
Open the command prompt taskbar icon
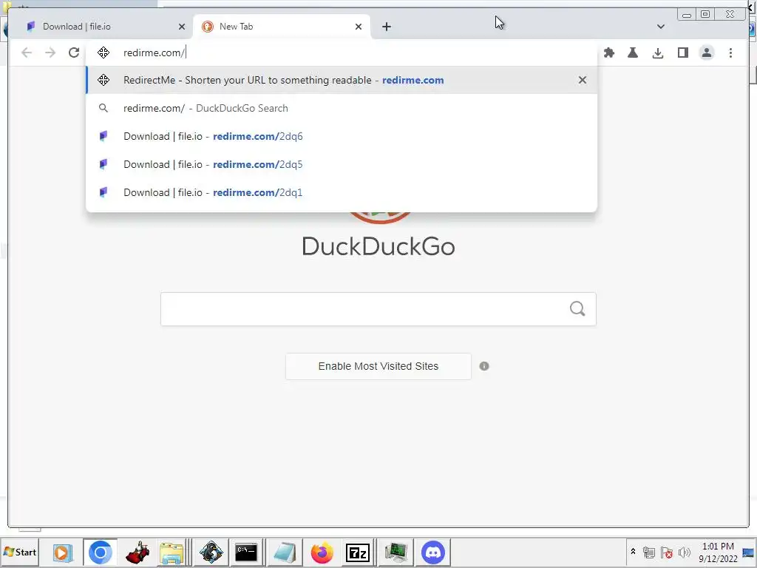coord(246,552)
